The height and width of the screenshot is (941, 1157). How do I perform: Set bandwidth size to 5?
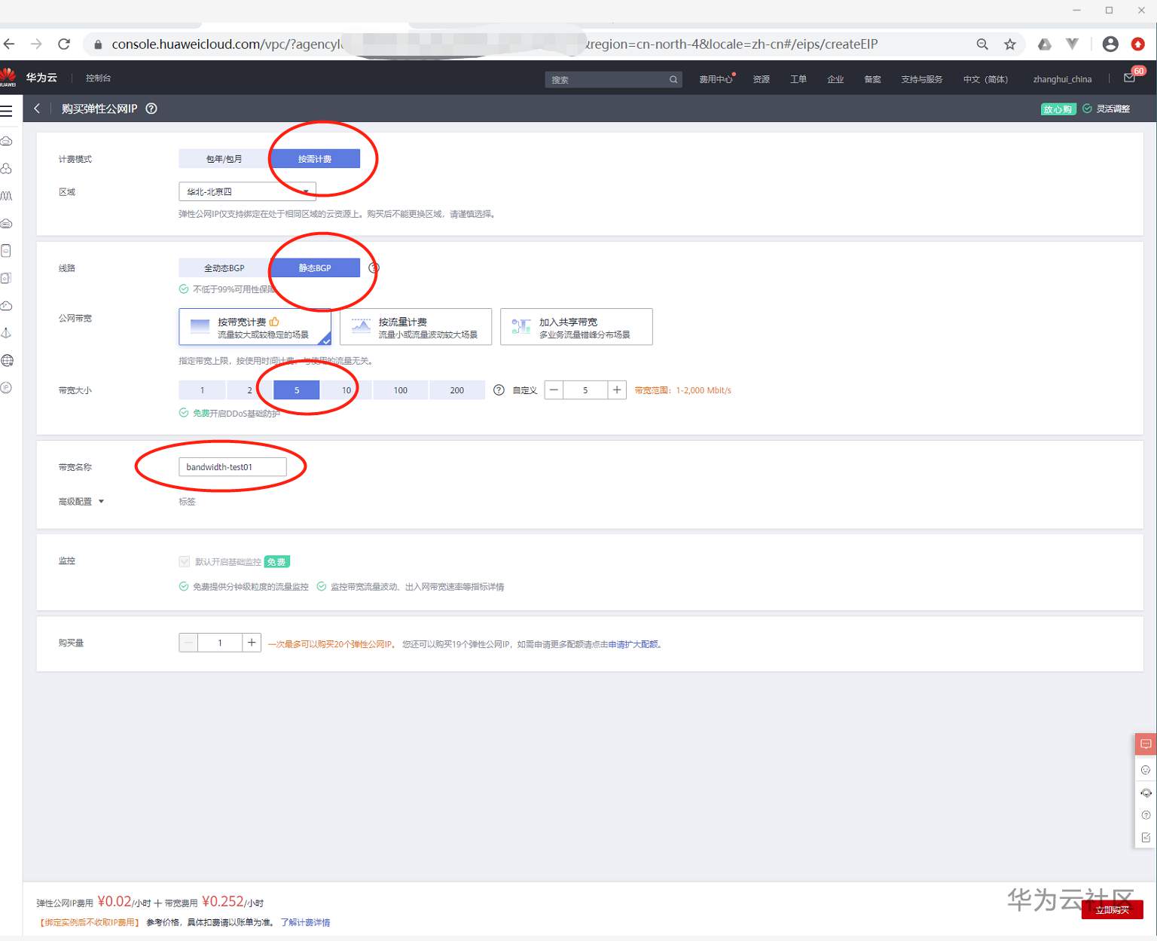297,390
